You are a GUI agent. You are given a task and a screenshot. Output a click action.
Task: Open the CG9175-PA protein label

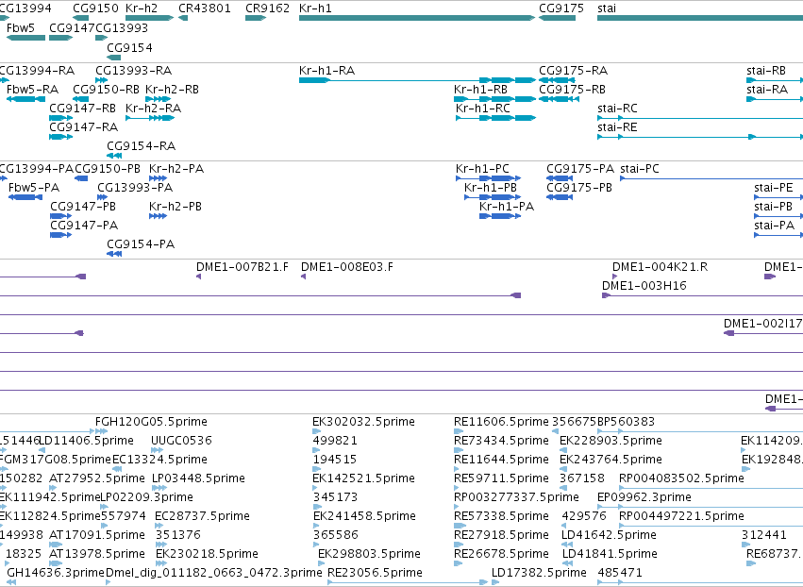pos(580,169)
